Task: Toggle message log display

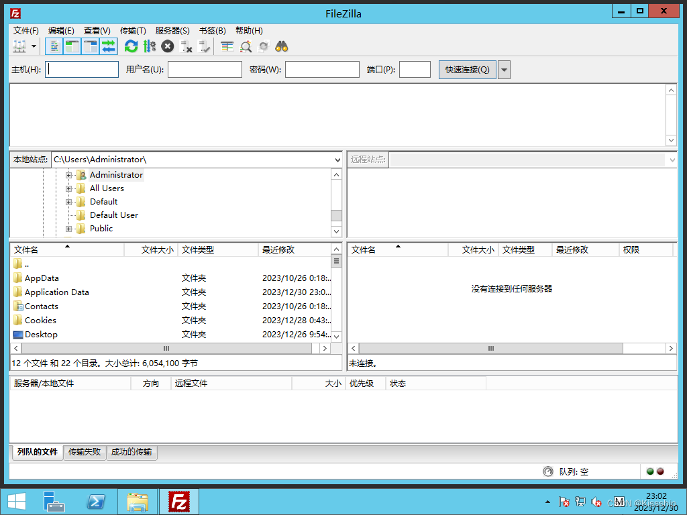Action: 54,46
